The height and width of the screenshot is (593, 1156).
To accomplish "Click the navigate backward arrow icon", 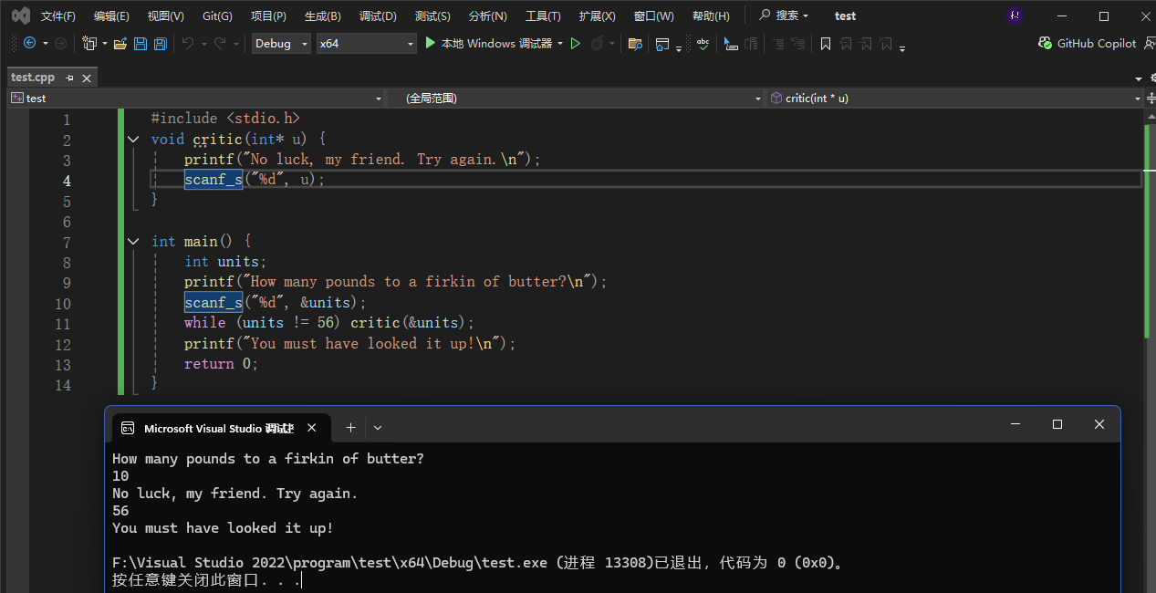I will click(29, 43).
